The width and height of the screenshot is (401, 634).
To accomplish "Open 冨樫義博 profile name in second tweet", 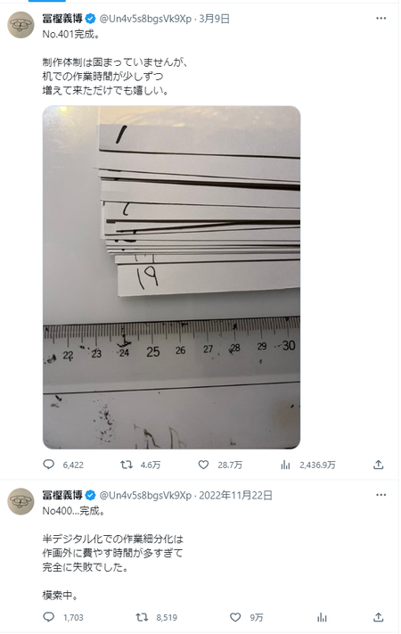I will pyautogui.click(x=62, y=495).
